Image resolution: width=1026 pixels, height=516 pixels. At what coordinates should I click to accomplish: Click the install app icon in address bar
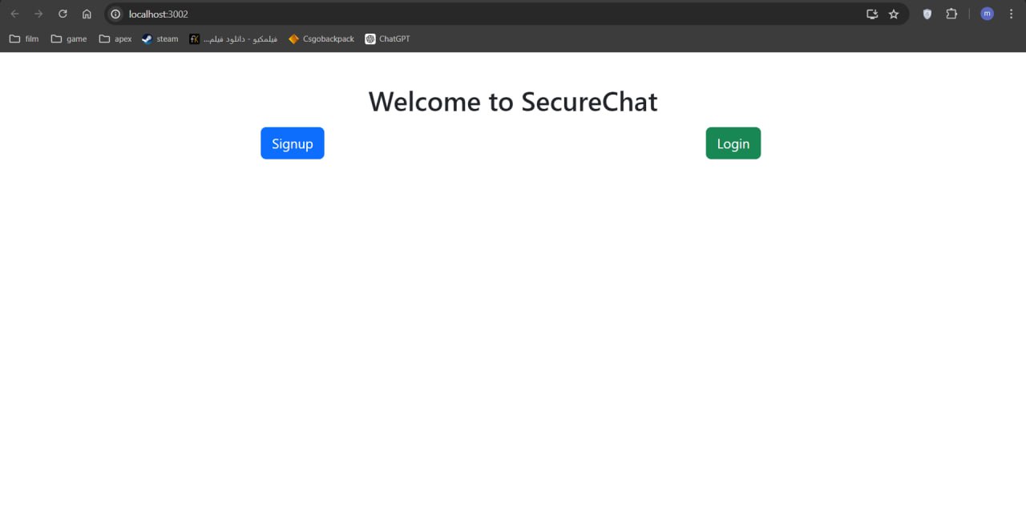tap(872, 14)
